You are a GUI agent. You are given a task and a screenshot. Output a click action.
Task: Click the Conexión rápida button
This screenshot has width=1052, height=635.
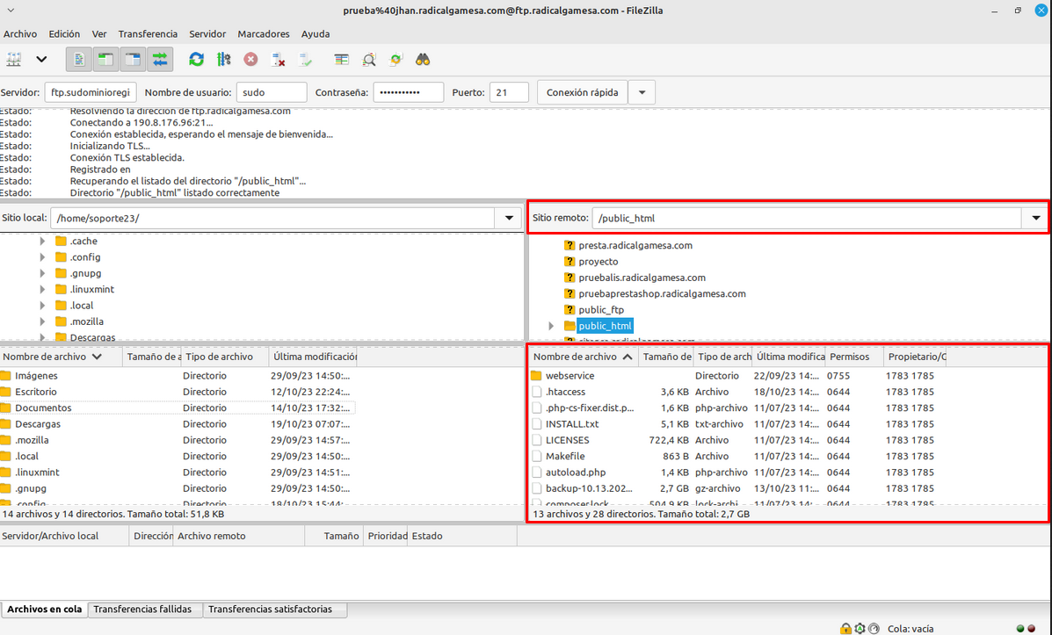583,92
